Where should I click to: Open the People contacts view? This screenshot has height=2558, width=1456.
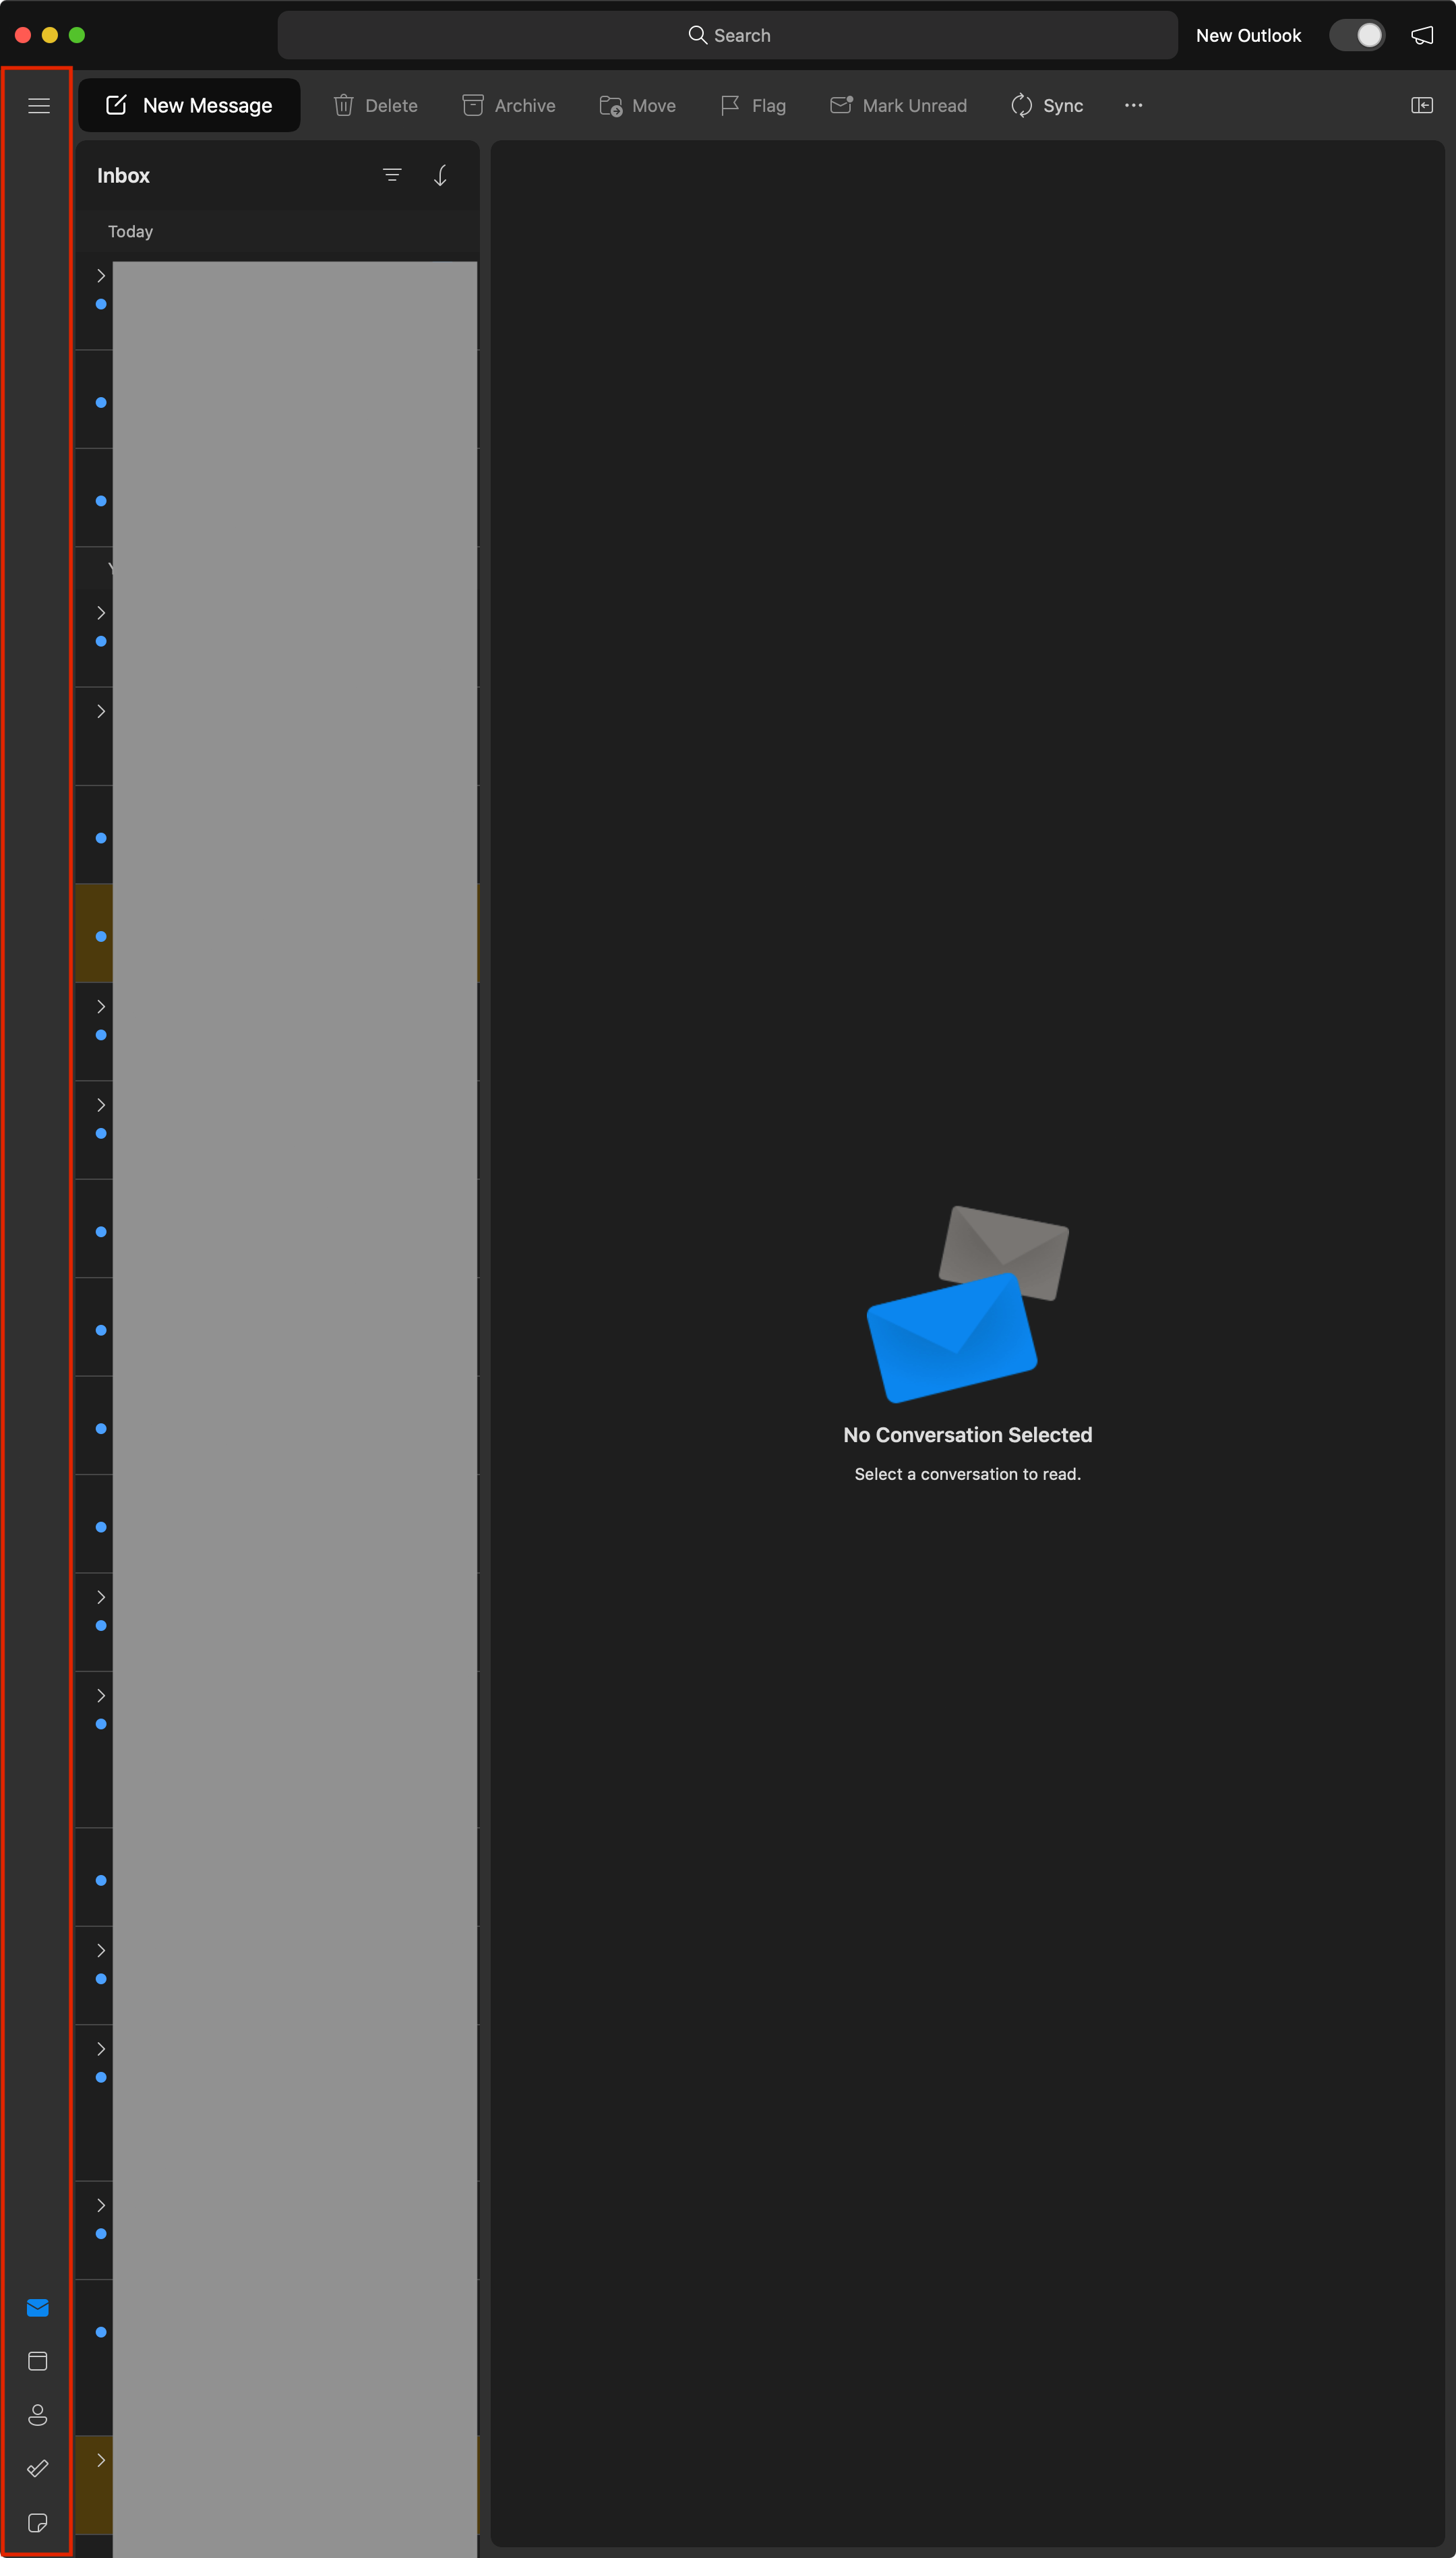38,2415
